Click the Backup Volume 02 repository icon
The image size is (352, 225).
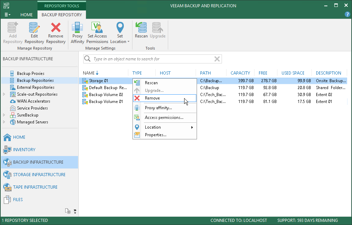(x=85, y=95)
